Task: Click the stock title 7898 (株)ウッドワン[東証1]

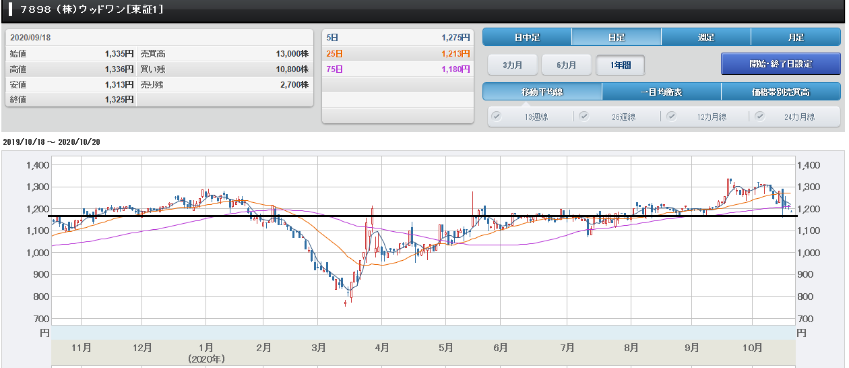Action: (x=92, y=9)
